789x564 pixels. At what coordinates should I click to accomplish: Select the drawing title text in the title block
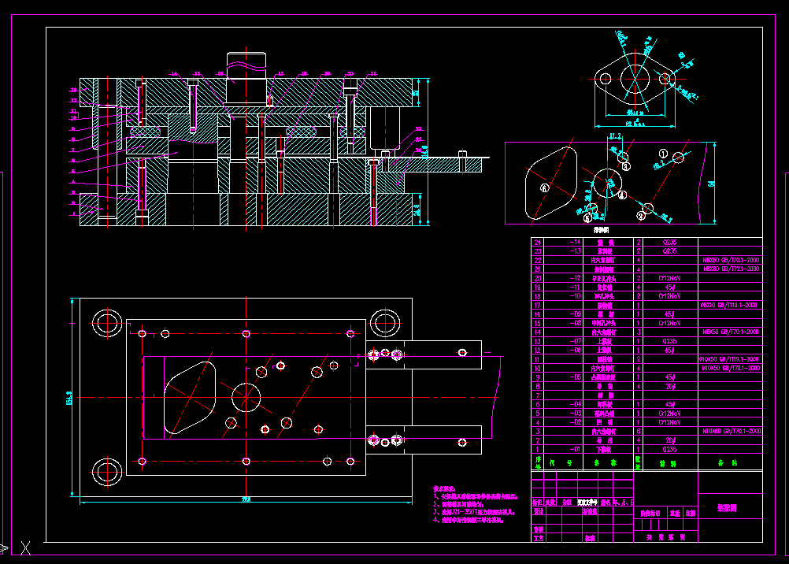[727, 507]
